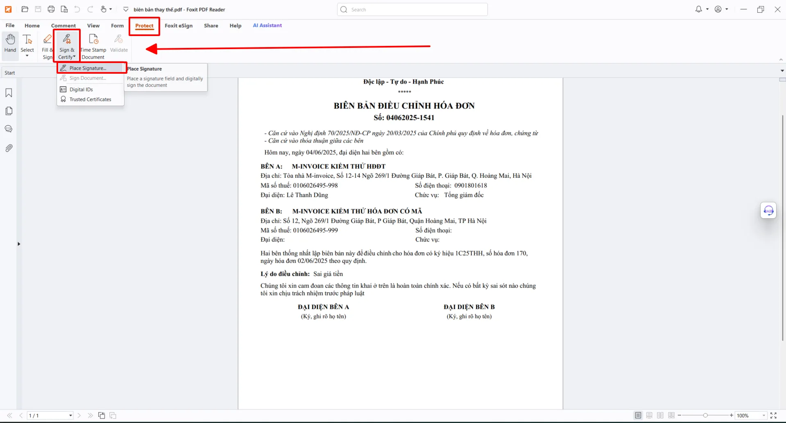Screen dimensions: 786x423
Task: Open the Comments panel icon
Action: [x=9, y=129]
